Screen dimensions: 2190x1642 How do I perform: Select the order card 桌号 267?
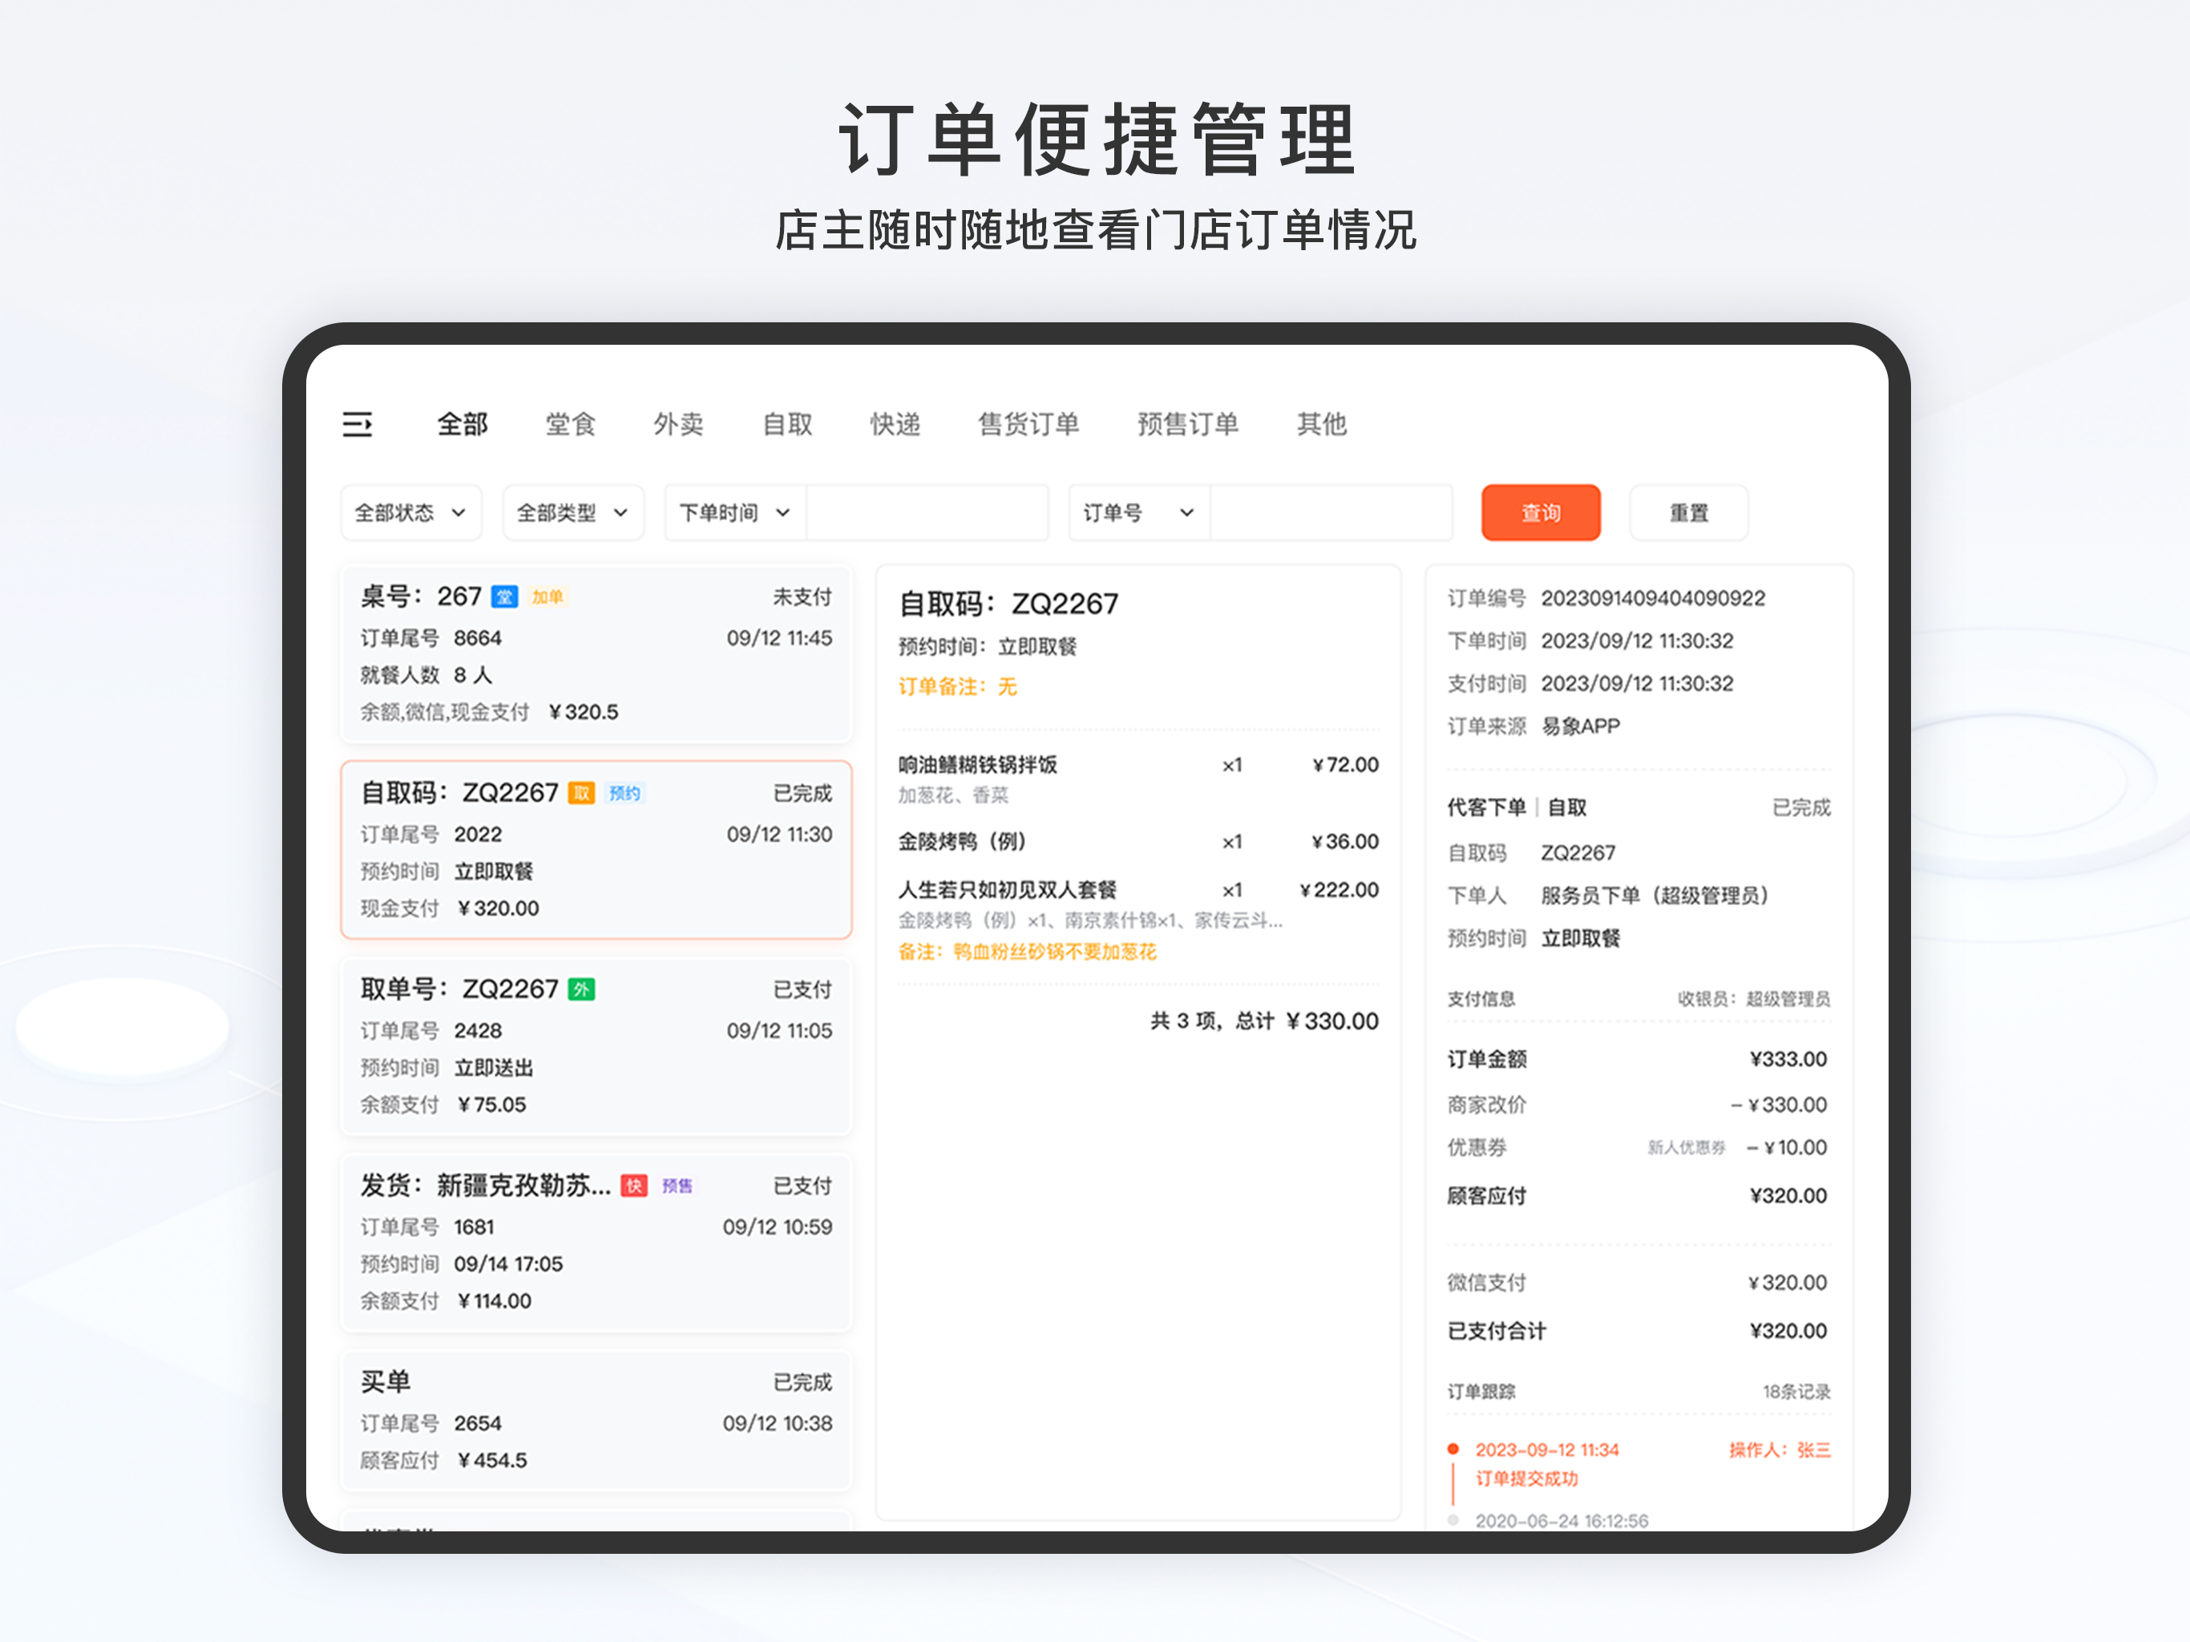point(596,653)
